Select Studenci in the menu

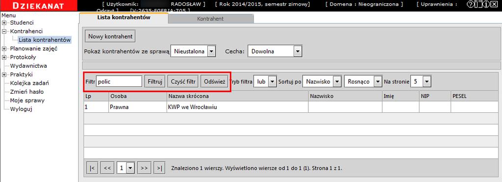tap(22, 23)
